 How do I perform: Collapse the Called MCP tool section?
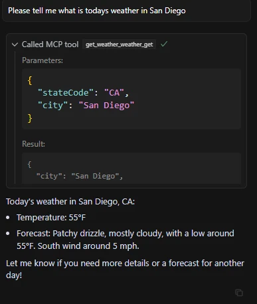point(15,44)
